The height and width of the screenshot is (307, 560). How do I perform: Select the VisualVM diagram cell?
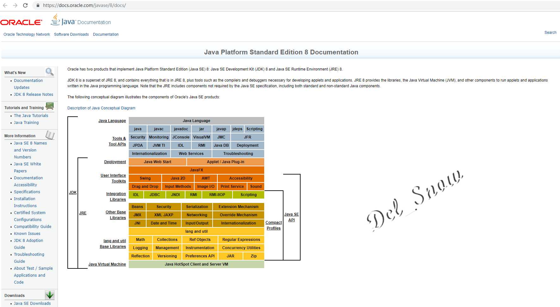[x=202, y=137]
